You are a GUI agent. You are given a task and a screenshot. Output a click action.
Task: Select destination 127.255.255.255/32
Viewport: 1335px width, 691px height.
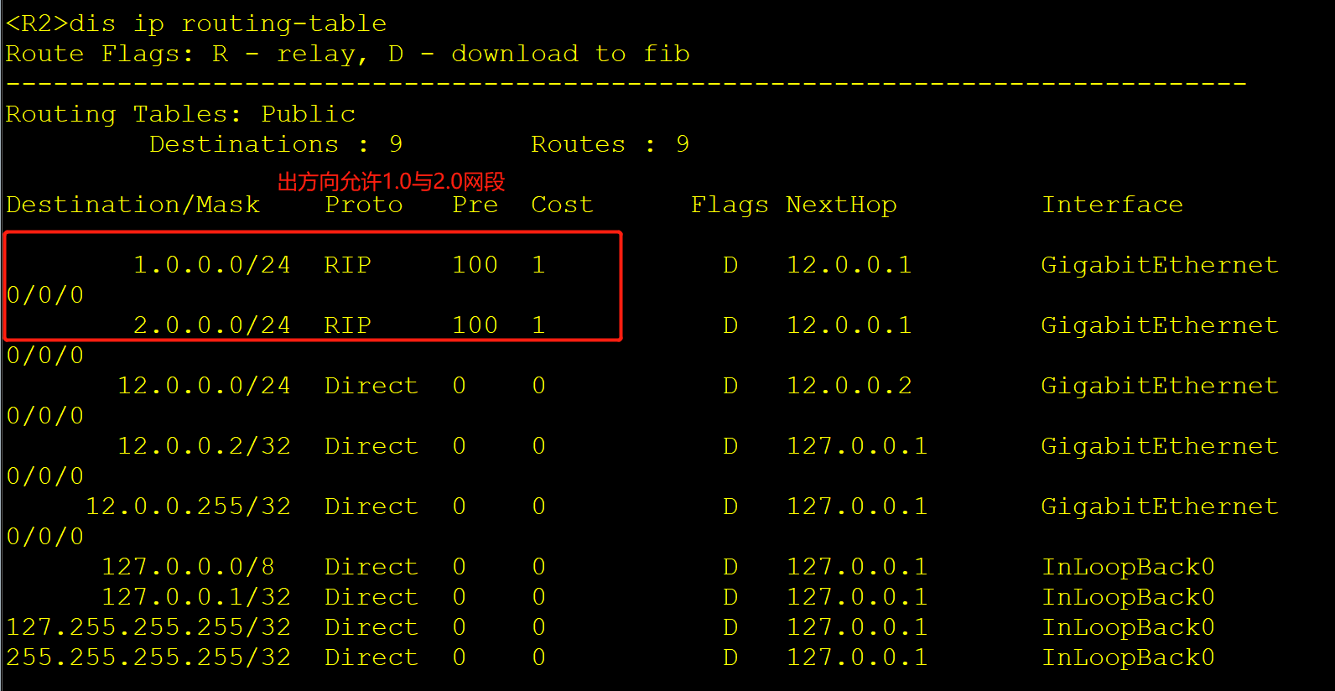(x=148, y=627)
